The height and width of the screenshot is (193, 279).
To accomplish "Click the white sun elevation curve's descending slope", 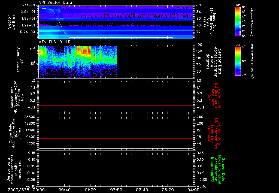I will 60,24.
